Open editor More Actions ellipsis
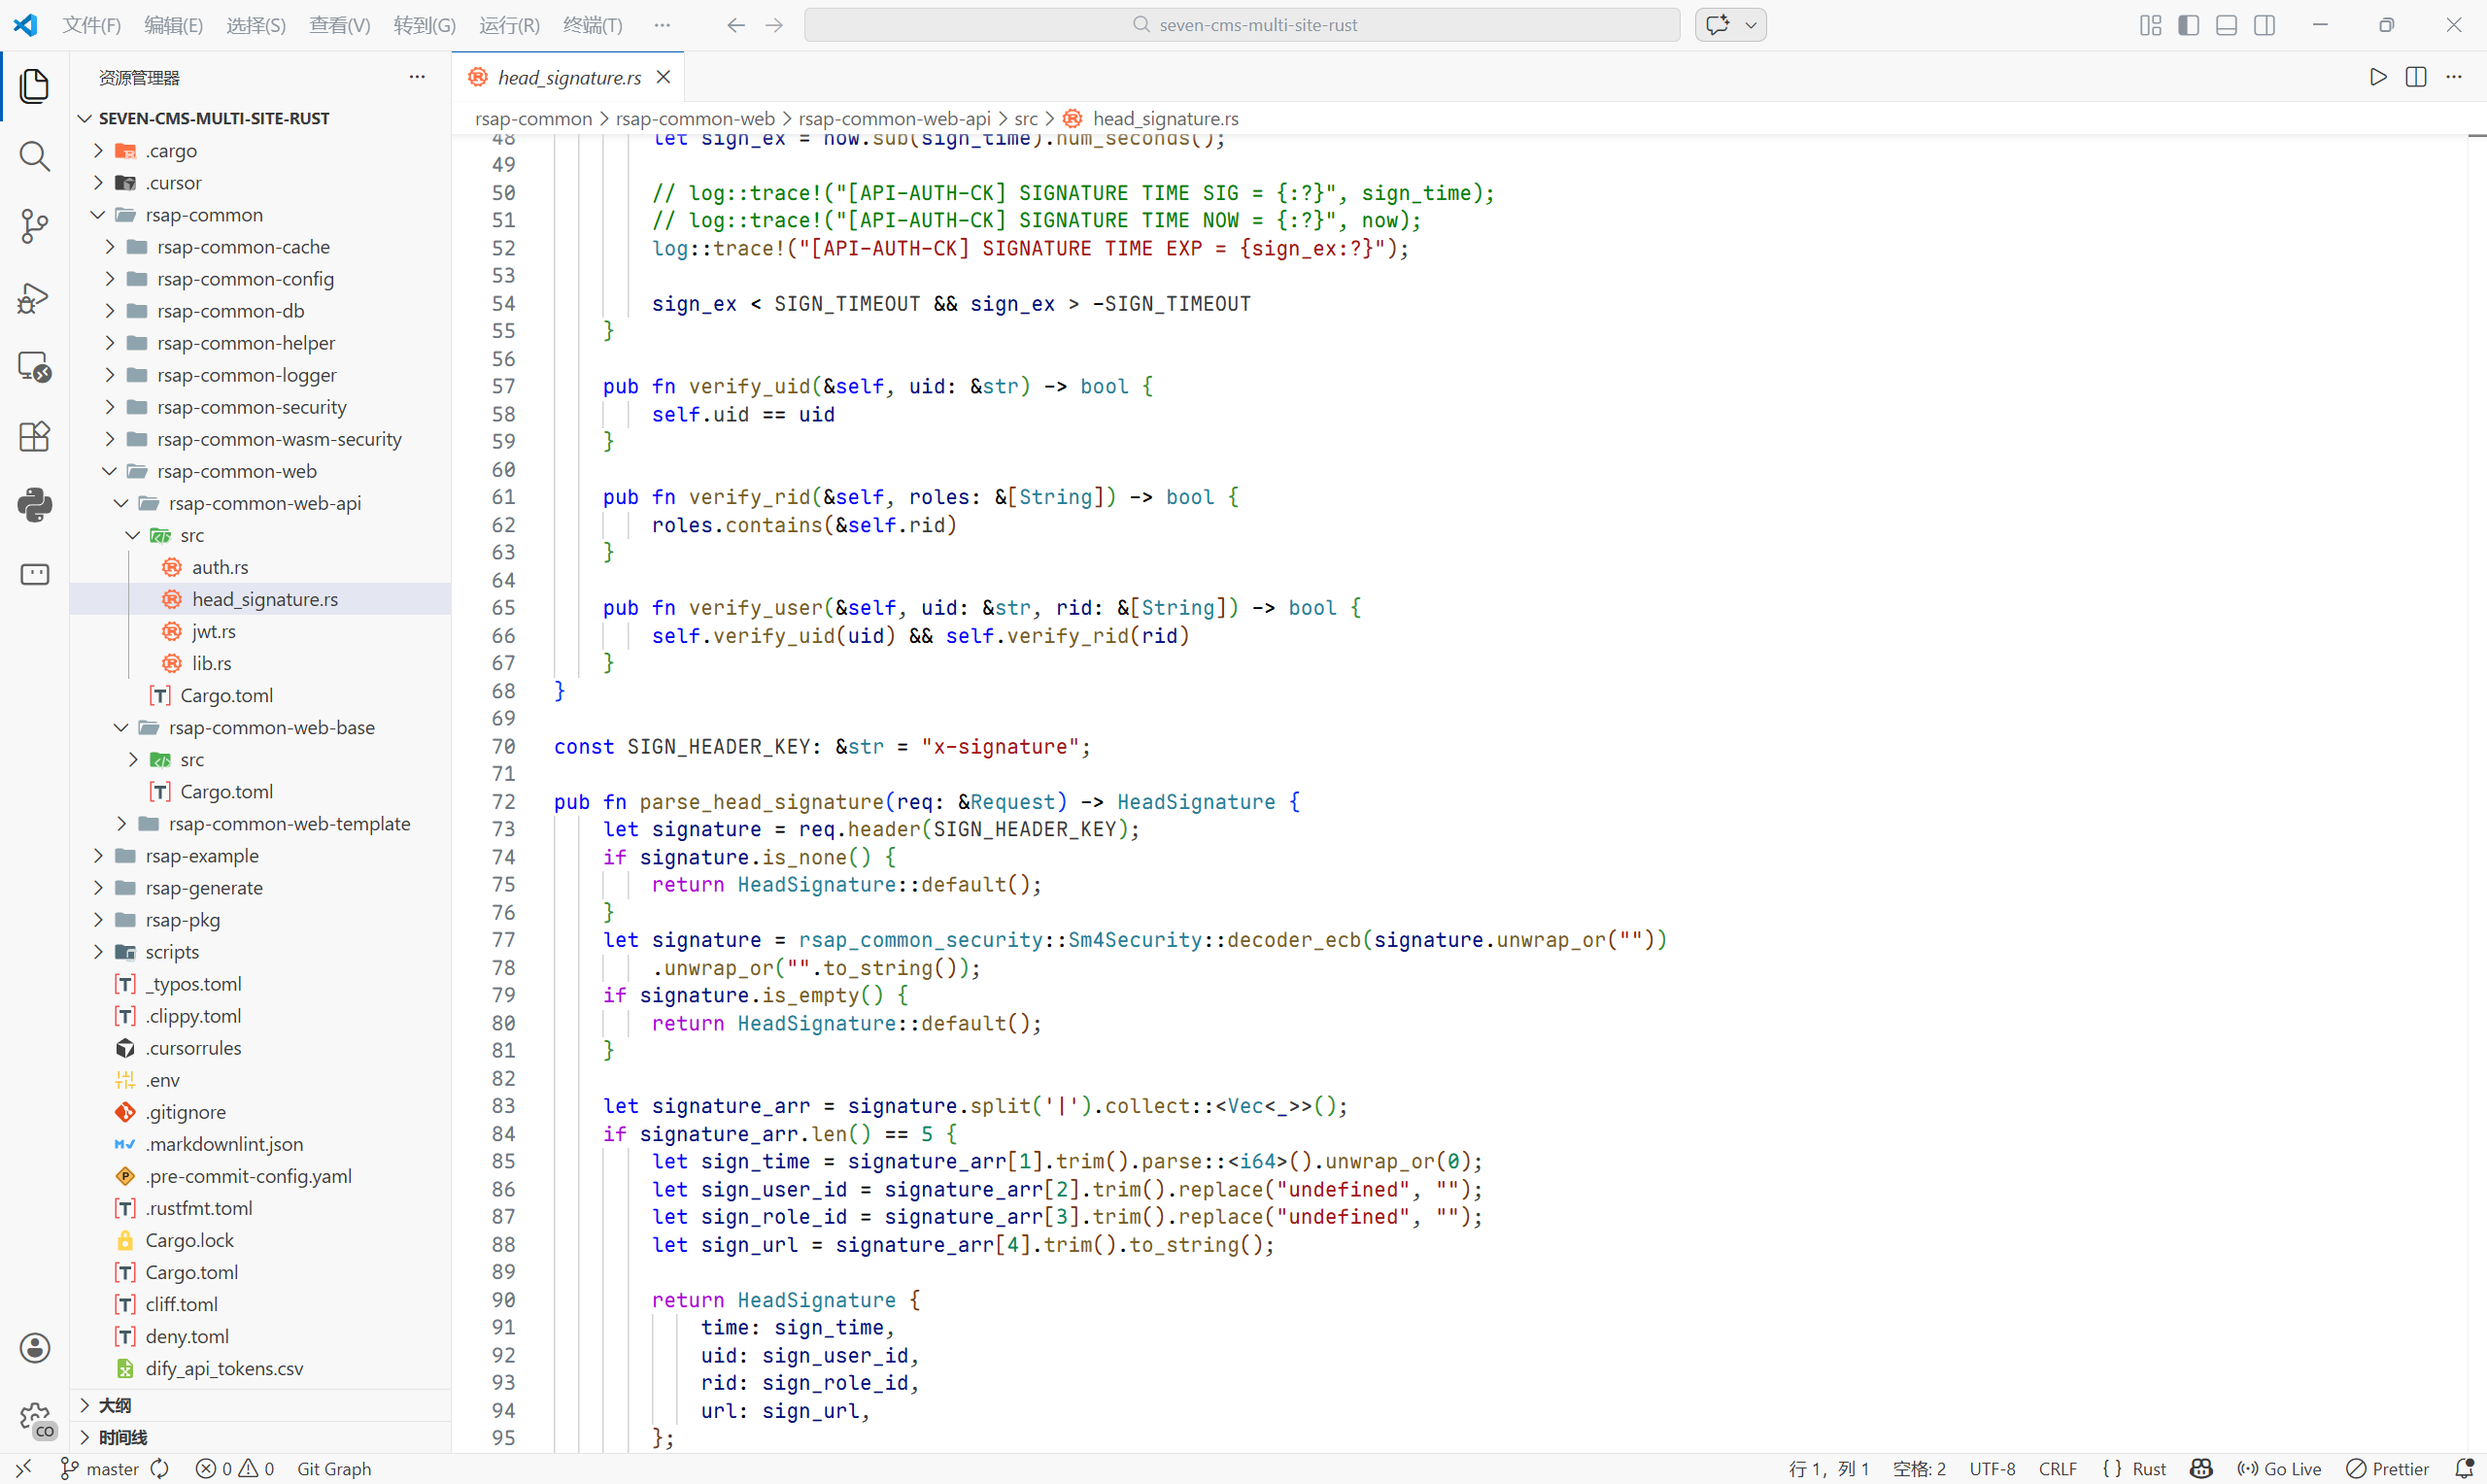This screenshot has width=2487, height=1484. [x=2454, y=77]
